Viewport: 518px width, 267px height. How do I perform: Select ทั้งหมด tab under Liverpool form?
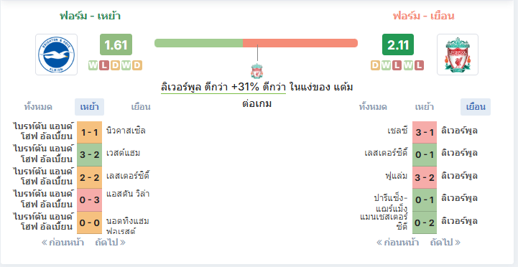click(373, 107)
